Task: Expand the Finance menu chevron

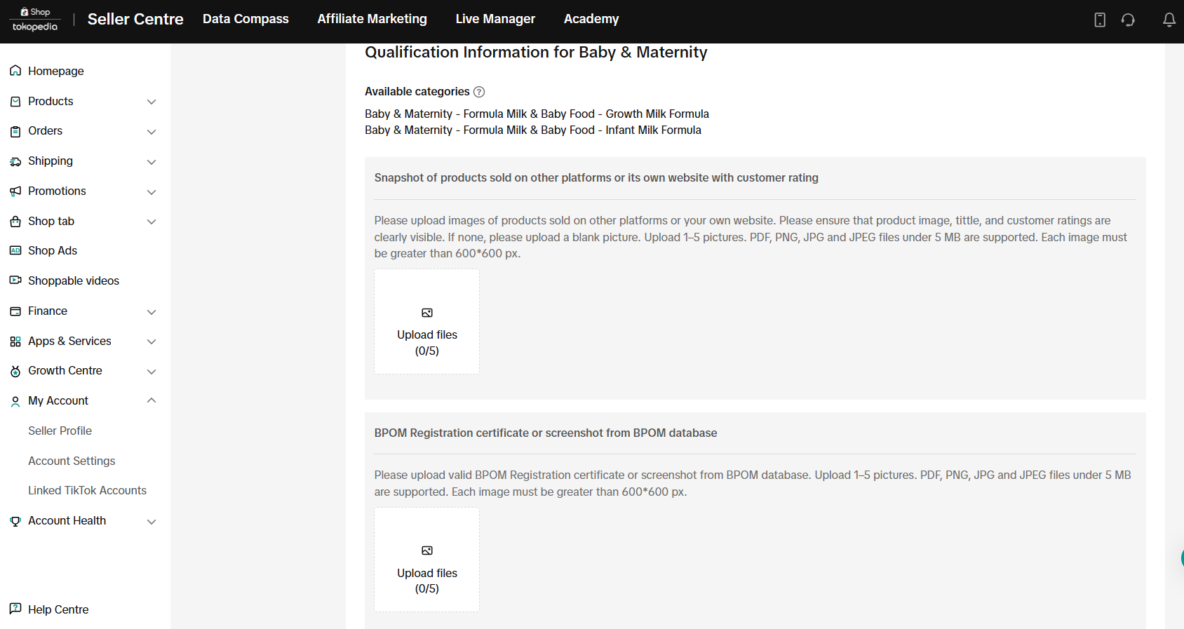Action: click(152, 311)
